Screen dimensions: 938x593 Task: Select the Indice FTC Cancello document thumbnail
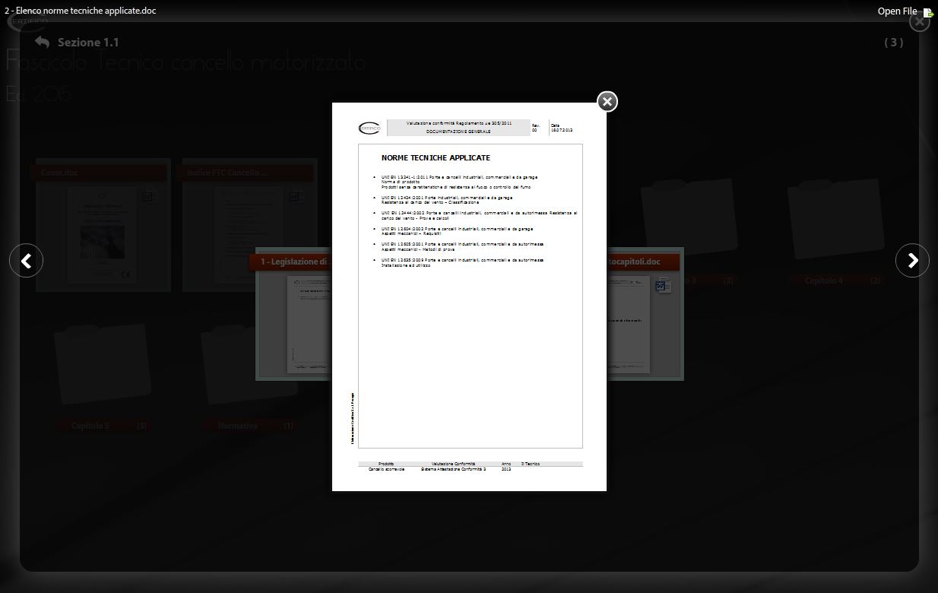click(x=249, y=234)
